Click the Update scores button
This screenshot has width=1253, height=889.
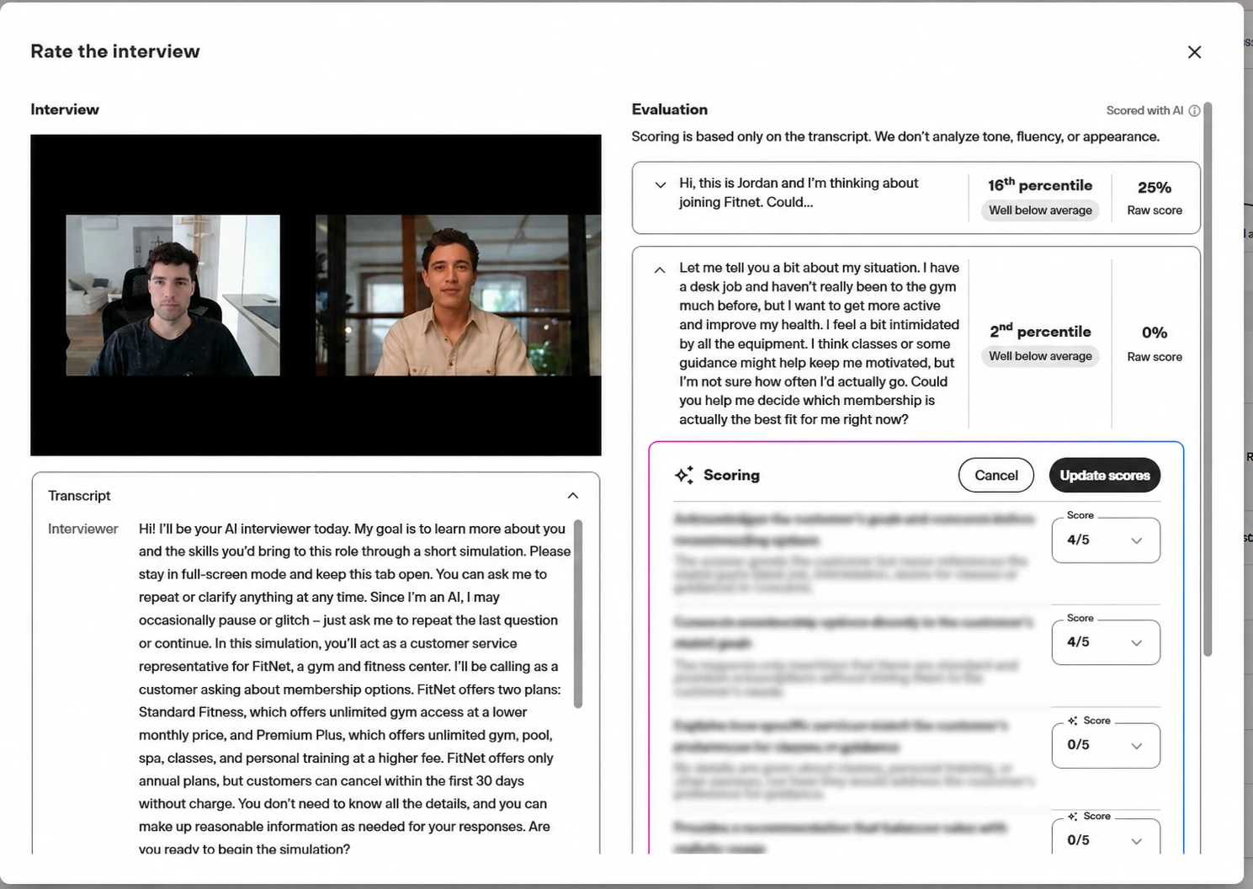1105,476
